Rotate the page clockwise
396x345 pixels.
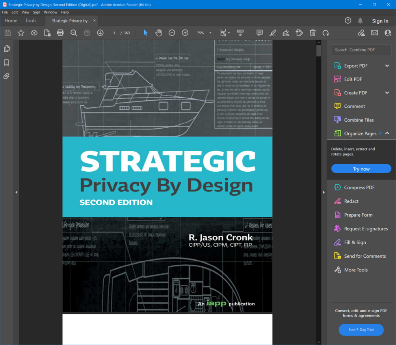point(326,33)
